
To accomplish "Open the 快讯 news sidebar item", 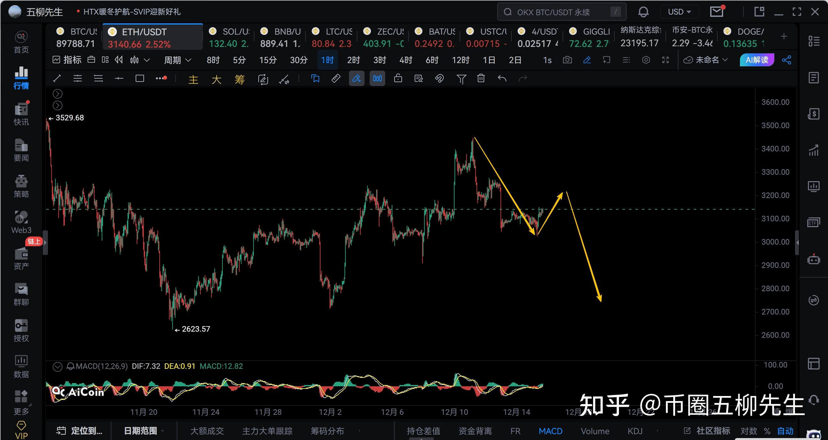I will click(21, 114).
